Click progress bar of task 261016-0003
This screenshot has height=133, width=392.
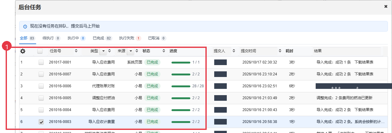pos(181,122)
